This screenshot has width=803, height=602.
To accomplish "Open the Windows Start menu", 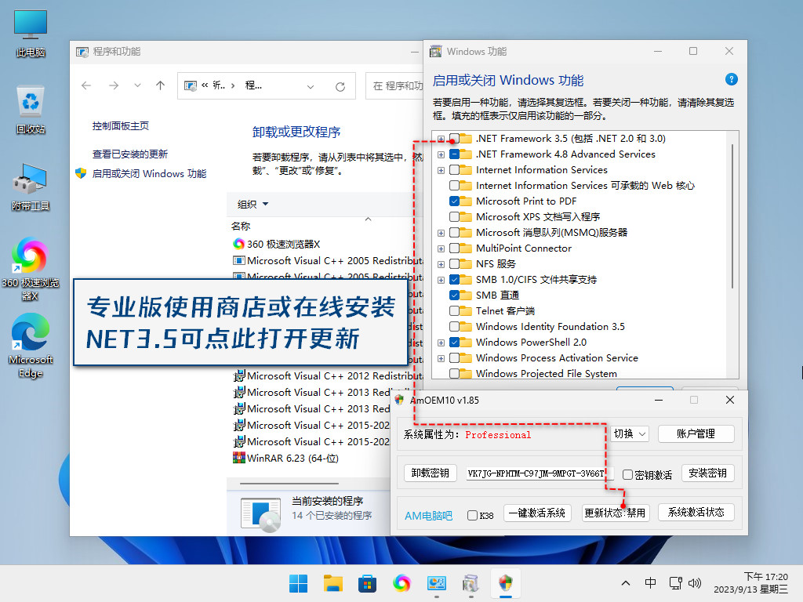I will click(299, 583).
